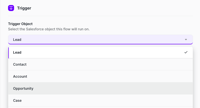
Task: Click the Trigger section heading text
Action: click(x=24, y=8)
